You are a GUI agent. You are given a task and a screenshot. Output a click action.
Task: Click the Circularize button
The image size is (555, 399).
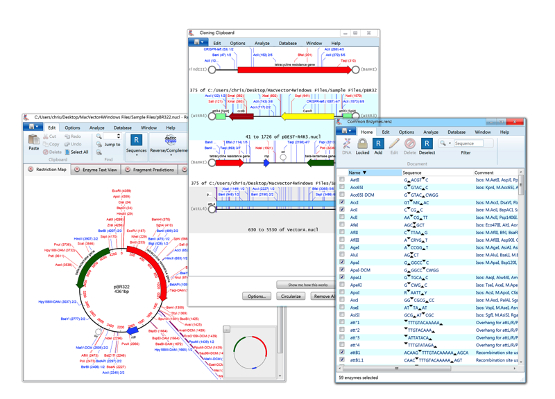click(x=291, y=294)
